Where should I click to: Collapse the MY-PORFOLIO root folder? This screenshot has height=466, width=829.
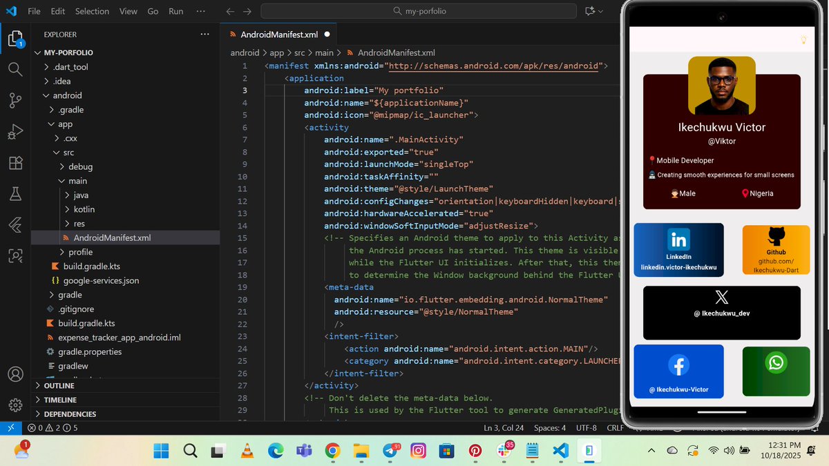pos(126,52)
